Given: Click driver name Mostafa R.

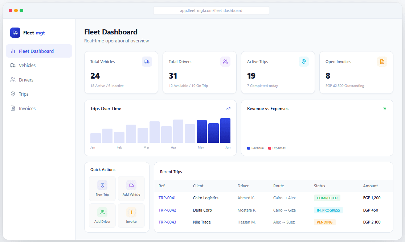Looking at the screenshot, I should (247, 210).
